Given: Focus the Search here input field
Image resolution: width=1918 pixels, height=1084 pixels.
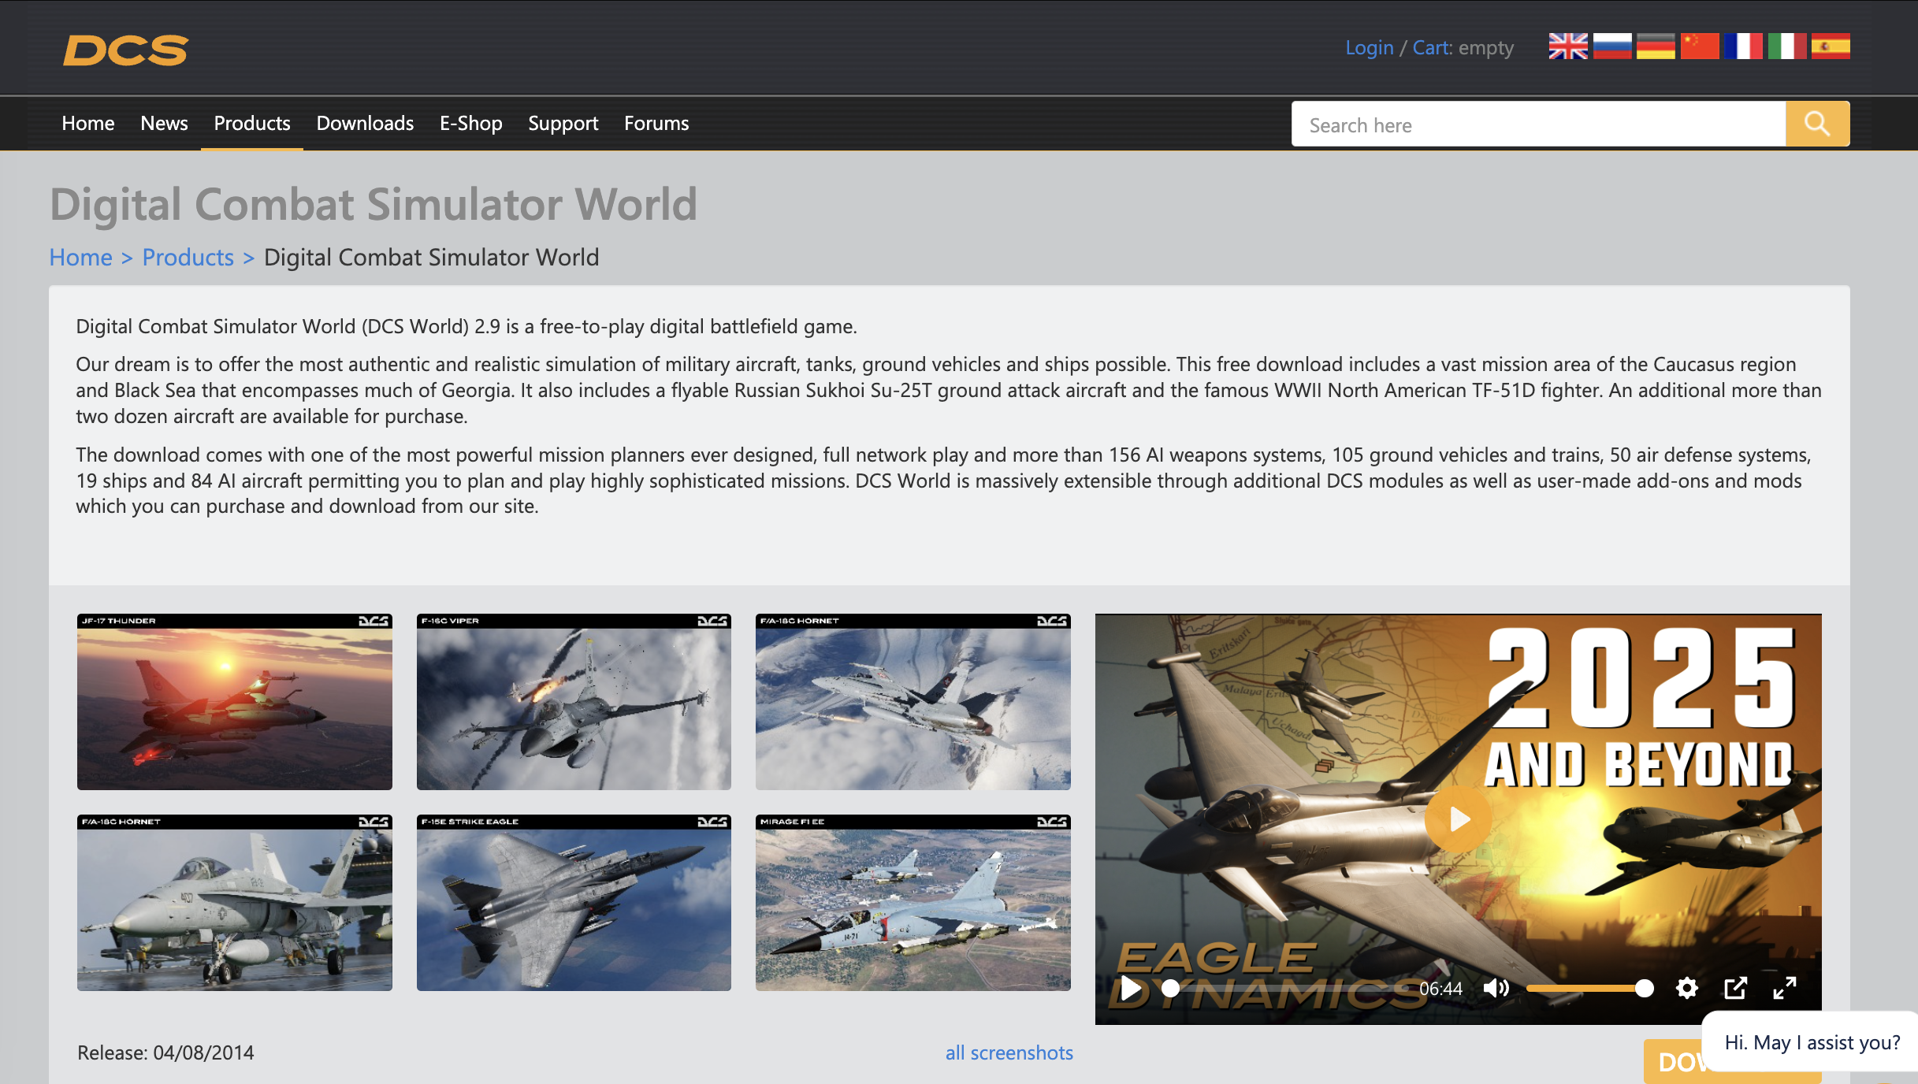Looking at the screenshot, I should tap(1538, 124).
